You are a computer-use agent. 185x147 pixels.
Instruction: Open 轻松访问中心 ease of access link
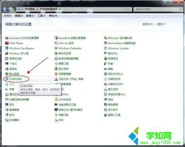[115, 74]
